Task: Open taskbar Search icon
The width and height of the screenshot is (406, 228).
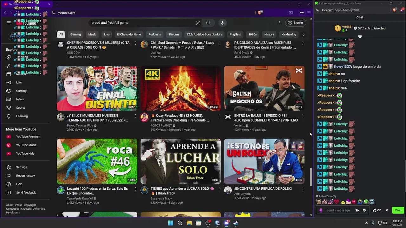Action: (180, 223)
